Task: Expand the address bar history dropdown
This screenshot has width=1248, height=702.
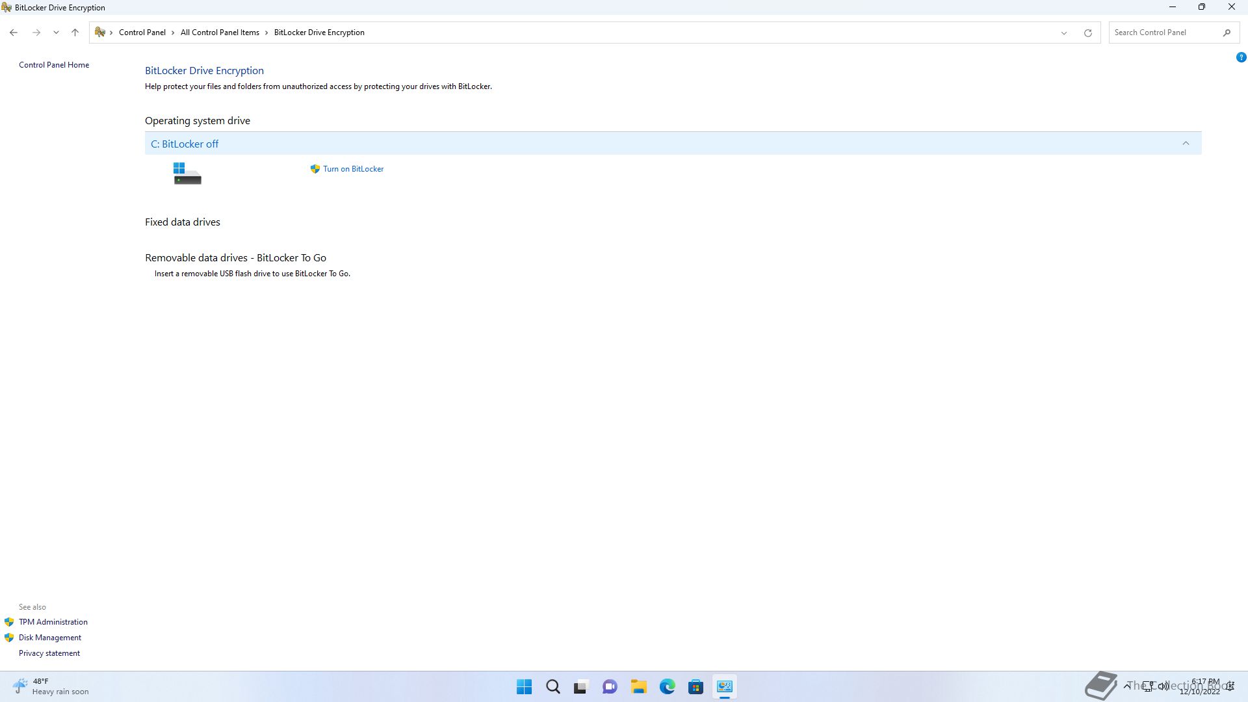Action: click(1064, 32)
